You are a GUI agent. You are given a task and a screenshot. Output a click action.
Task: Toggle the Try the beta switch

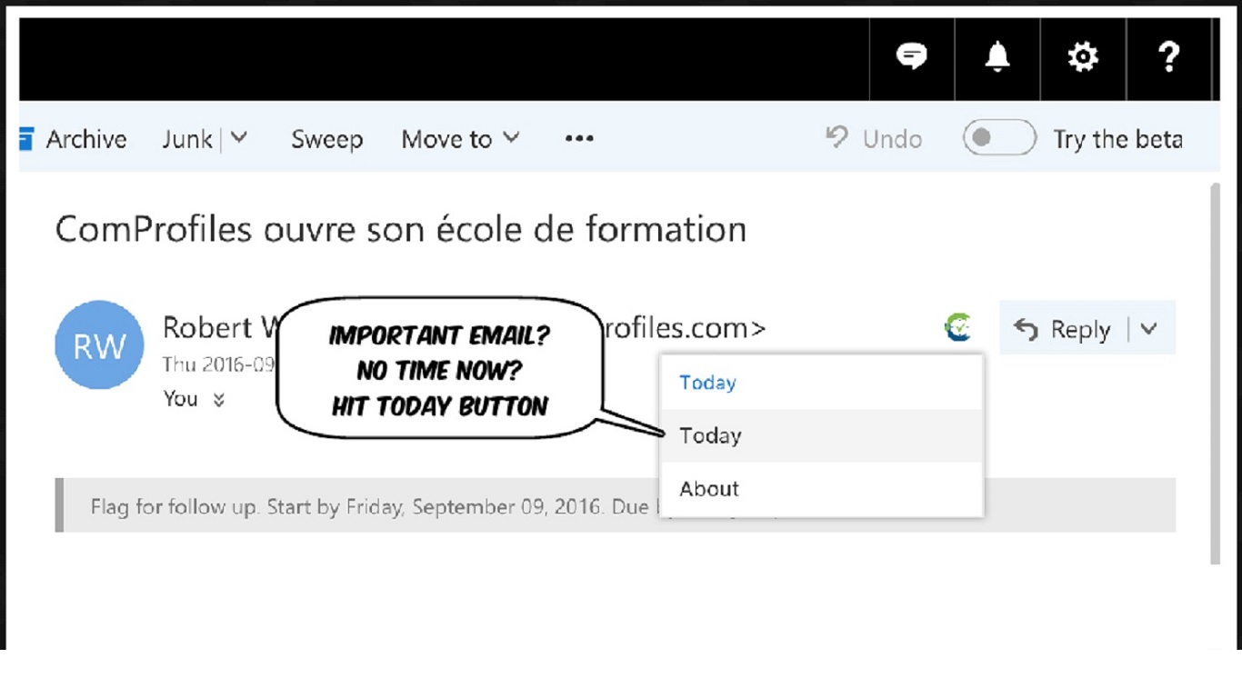(x=999, y=138)
